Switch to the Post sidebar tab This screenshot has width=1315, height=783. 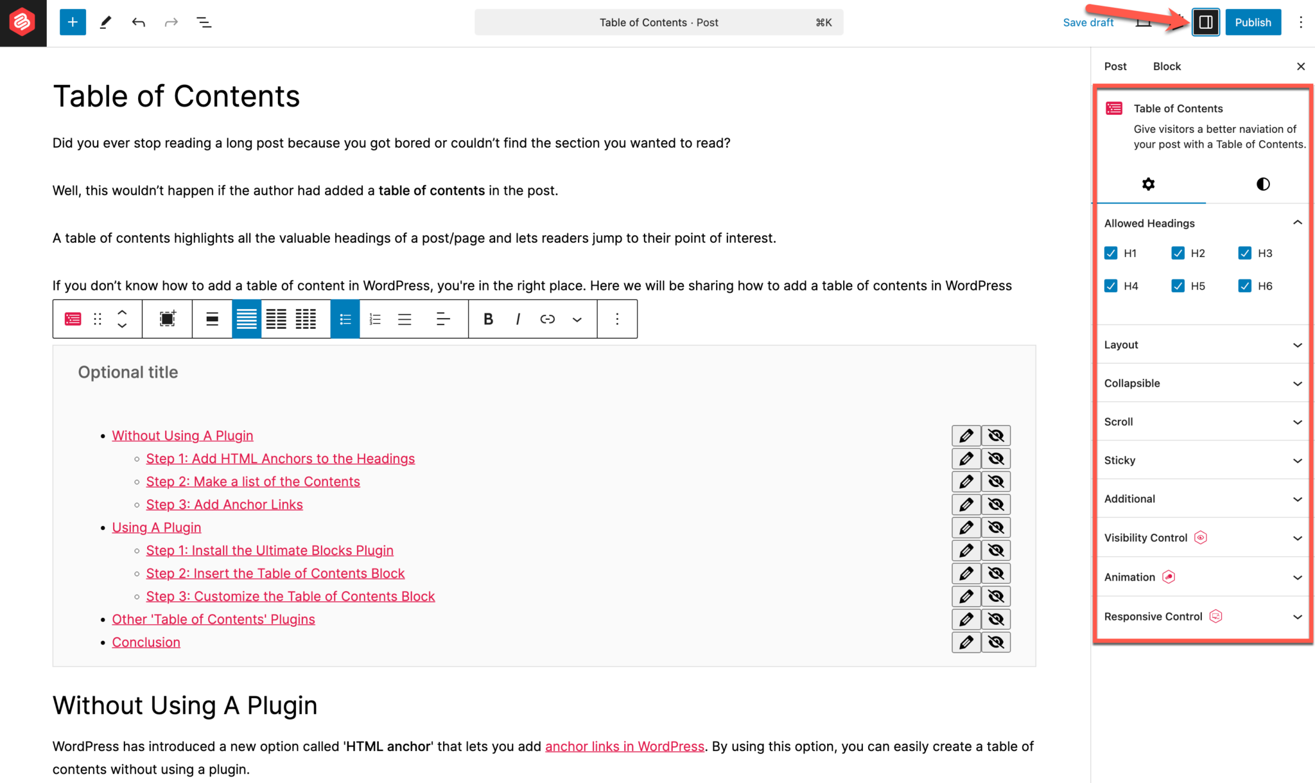(1115, 66)
